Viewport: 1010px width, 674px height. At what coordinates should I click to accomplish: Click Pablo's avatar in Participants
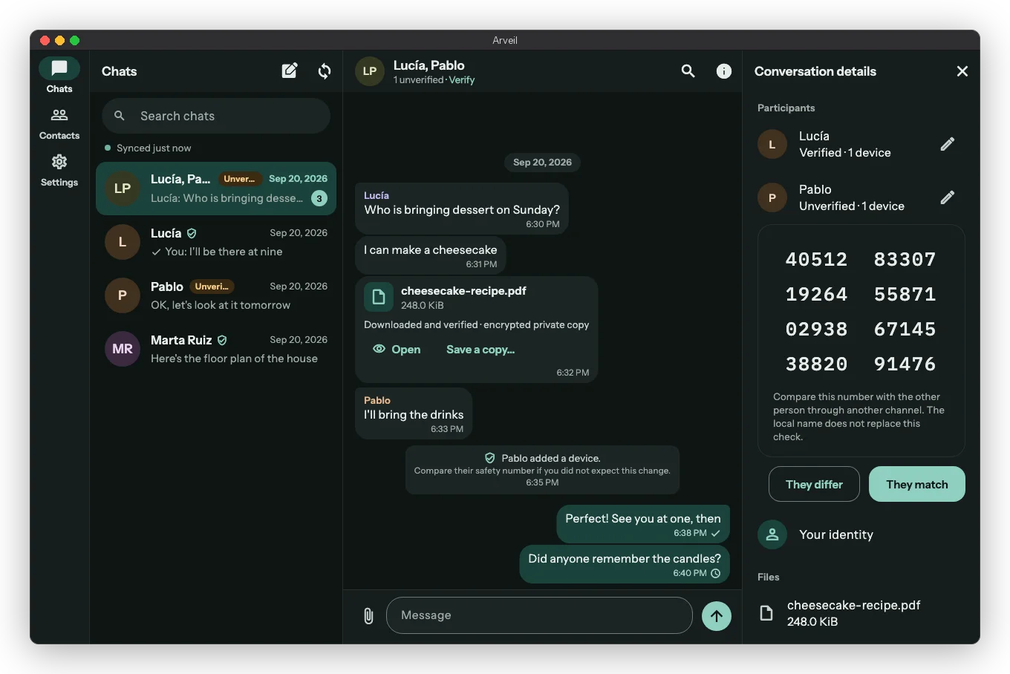coord(772,197)
